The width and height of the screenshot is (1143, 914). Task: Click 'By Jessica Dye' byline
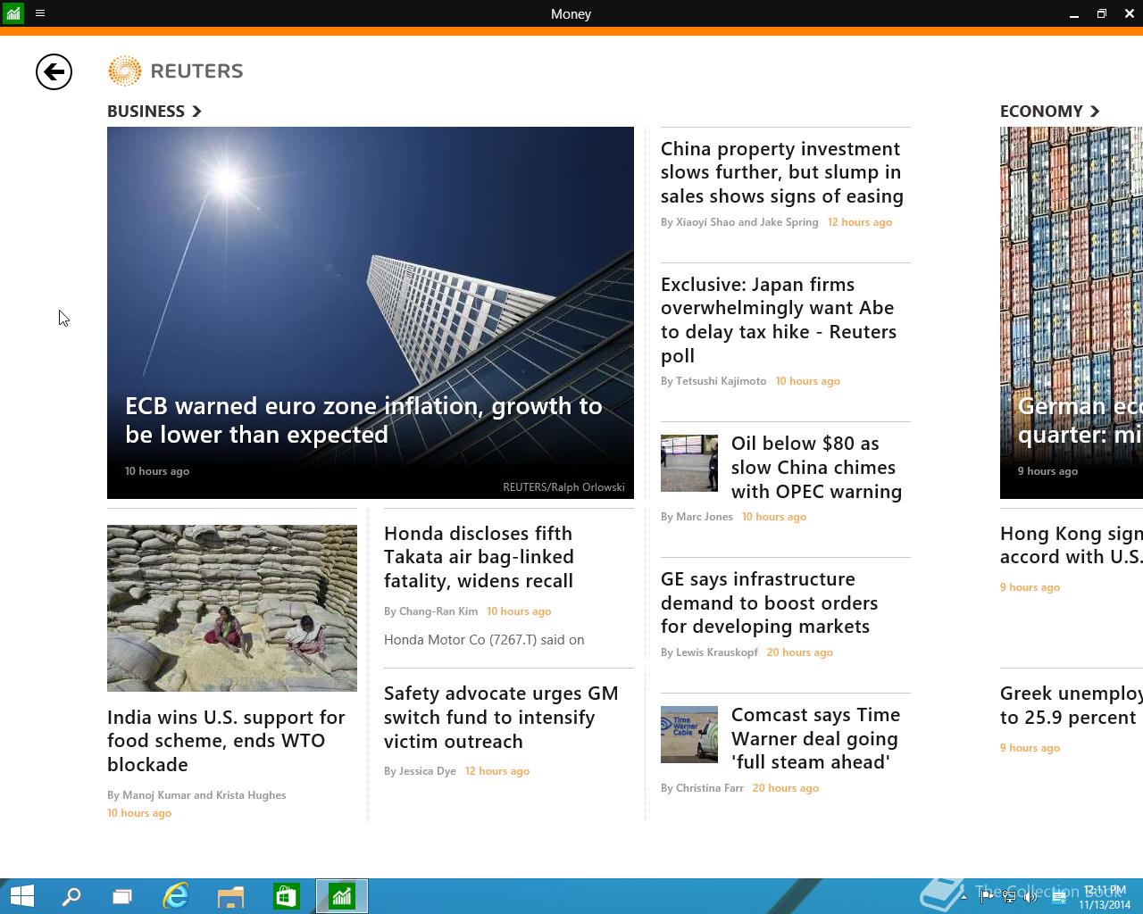tap(420, 771)
